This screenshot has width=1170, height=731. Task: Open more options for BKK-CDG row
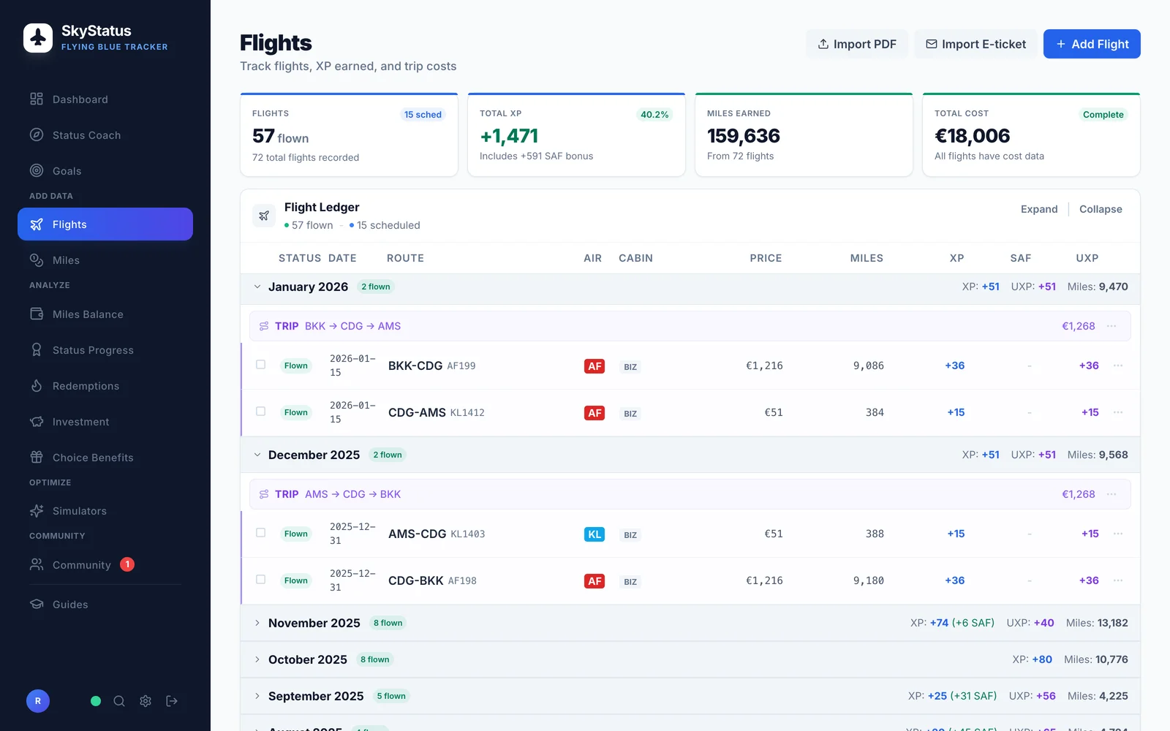pos(1118,365)
